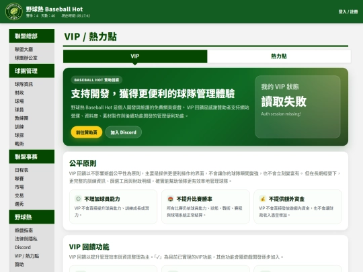Open the 日程表 sidebar link
This screenshot has width=363, height=272.
22,170
